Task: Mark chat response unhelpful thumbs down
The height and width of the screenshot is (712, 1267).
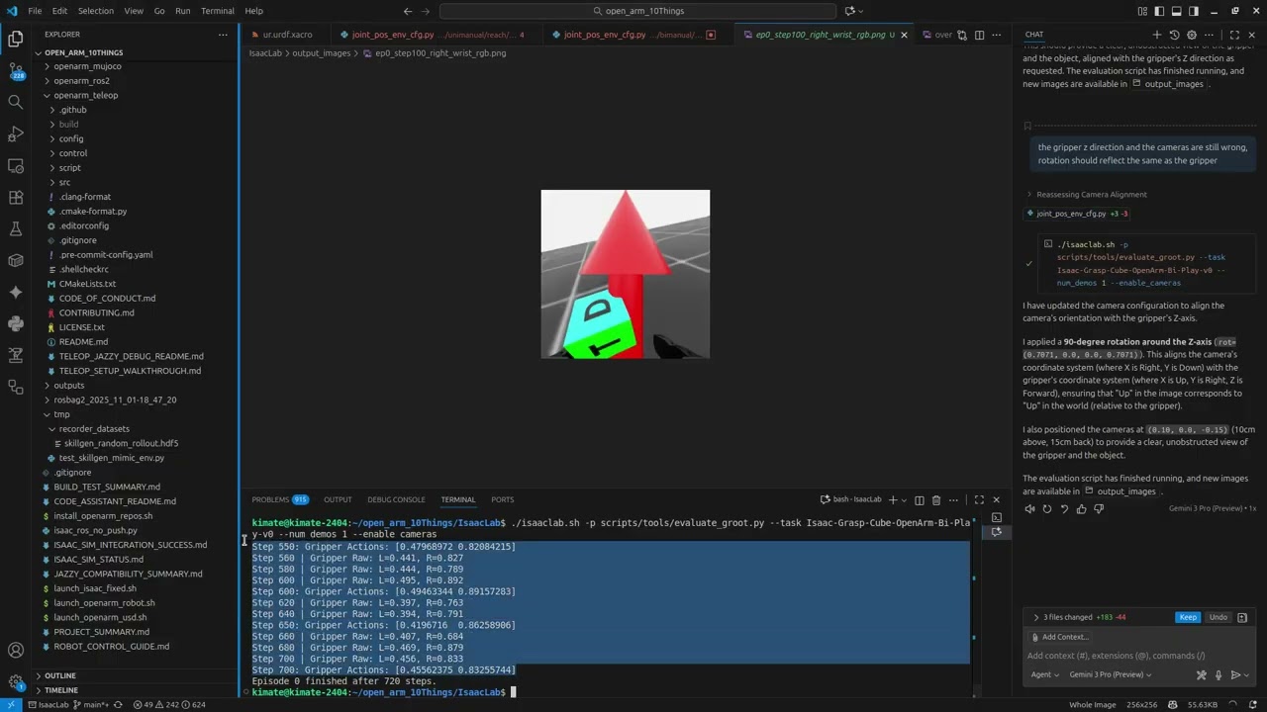Action: (1098, 509)
